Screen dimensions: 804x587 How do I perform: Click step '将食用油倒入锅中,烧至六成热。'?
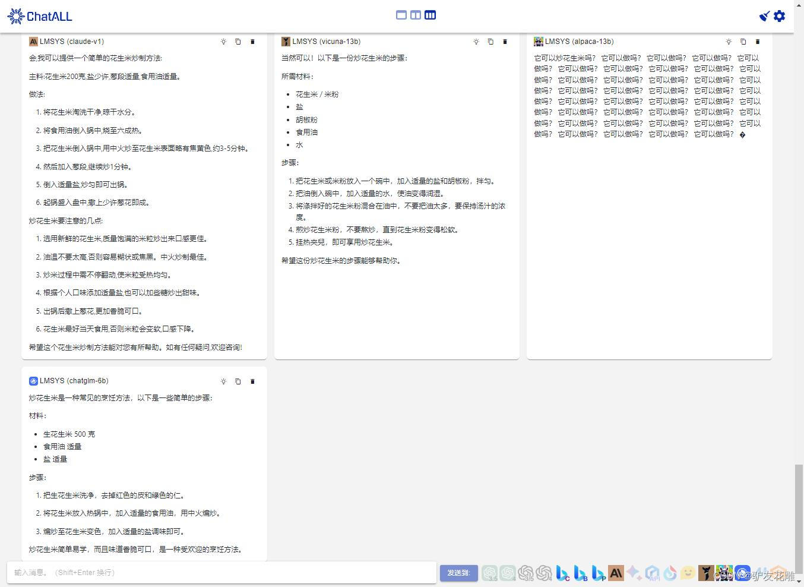93,131
